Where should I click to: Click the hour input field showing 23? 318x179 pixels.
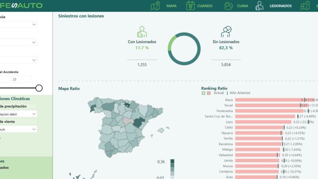pos(21,79)
